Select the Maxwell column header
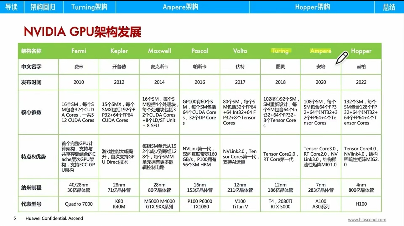 click(x=159, y=51)
